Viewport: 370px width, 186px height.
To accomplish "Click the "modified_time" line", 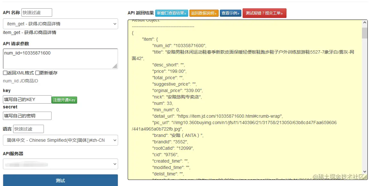I will [171, 167].
